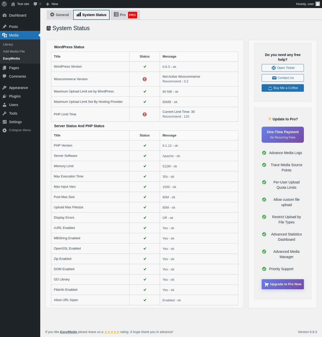
Task: Click the five-star rating link in footer
Action: 112,332
